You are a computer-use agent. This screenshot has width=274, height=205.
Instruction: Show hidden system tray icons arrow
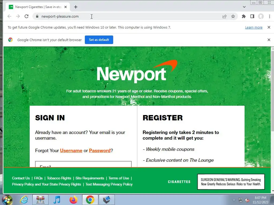click(x=234, y=200)
